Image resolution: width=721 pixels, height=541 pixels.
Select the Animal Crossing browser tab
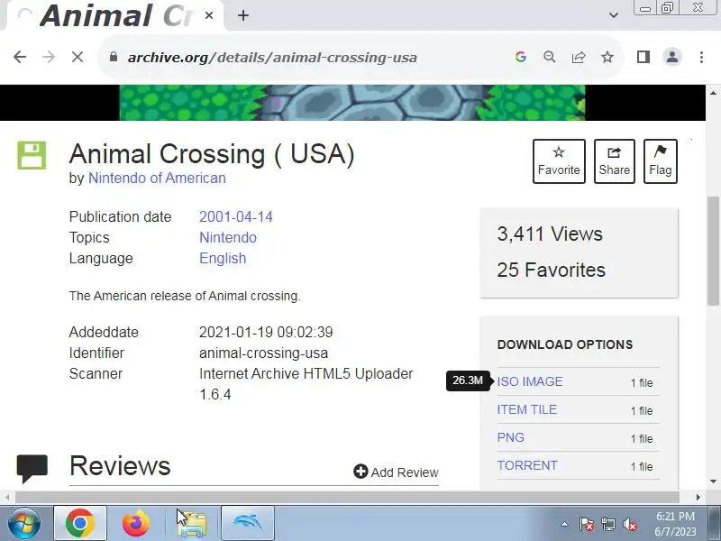click(115, 15)
